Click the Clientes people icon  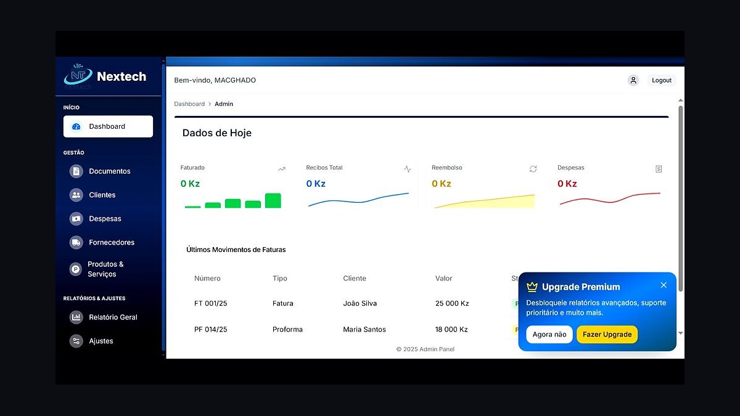(x=76, y=195)
